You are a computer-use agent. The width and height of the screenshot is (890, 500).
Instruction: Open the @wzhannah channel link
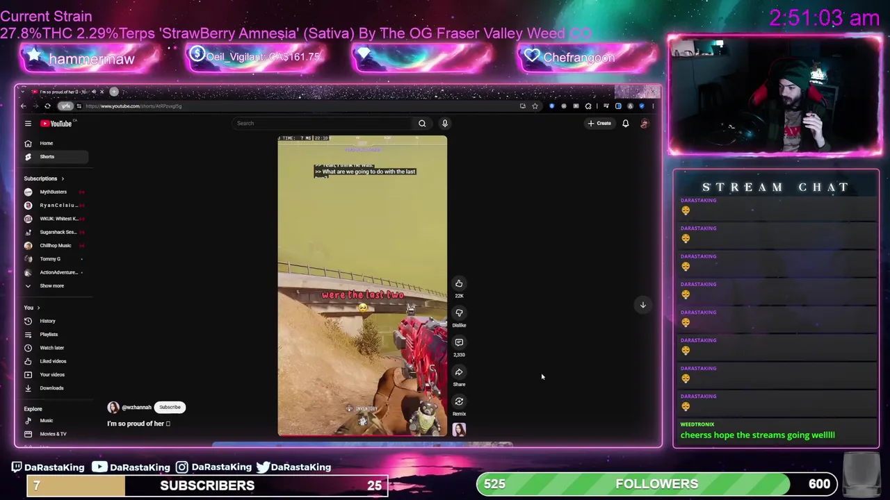click(136, 408)
